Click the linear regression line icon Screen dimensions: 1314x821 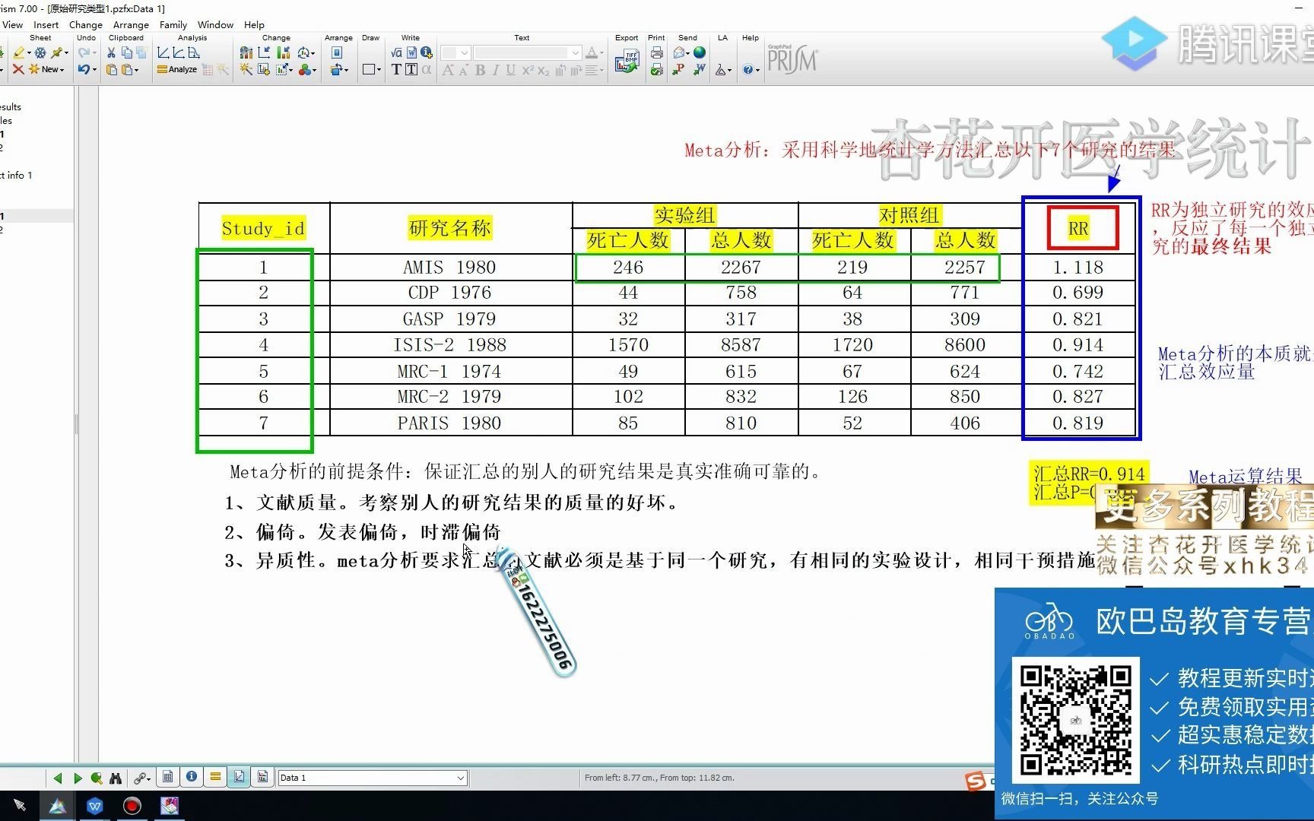click(x=163, y=52)
